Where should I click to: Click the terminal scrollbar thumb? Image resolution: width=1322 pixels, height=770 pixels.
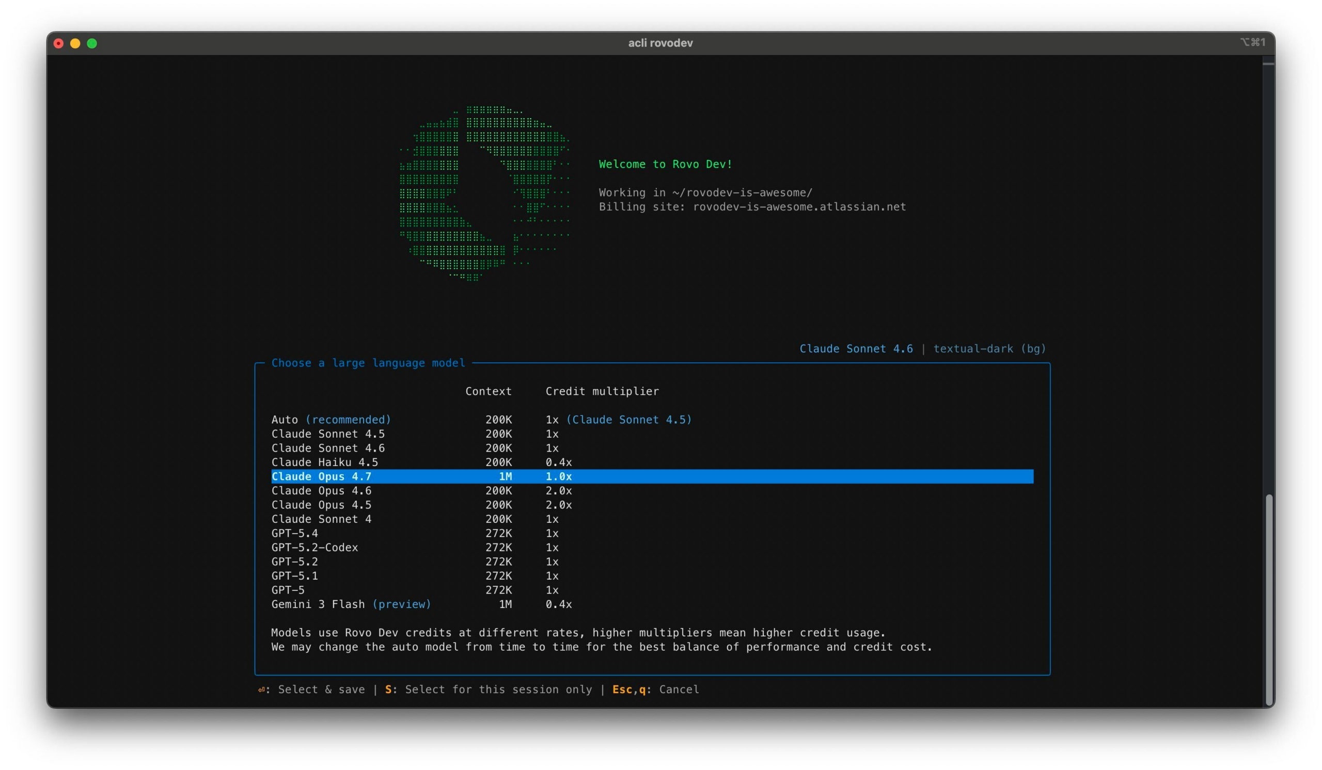pyautogui.click(x=1268, y=600)
